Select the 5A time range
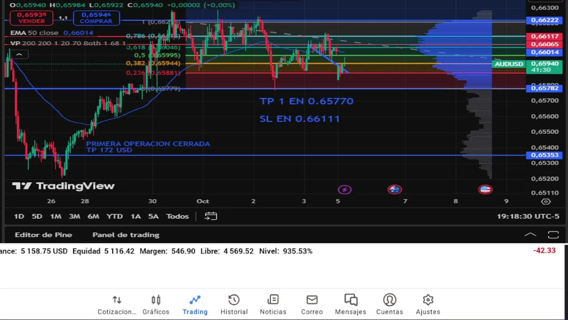This screenshot has height=320, width=568. [153, 216]
